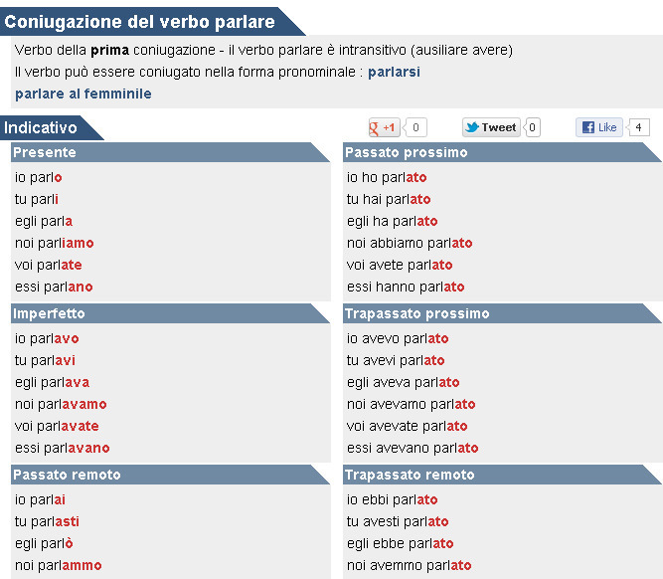This screenshot has height=579, width=663.
Task: Click the Tweet count bubble
Action: tap(533, 127)
